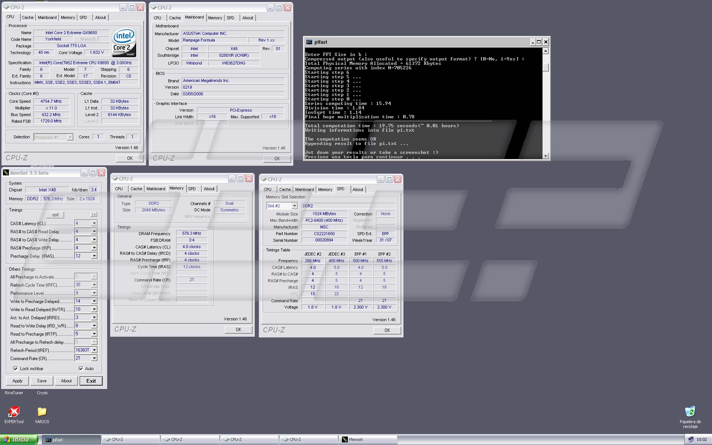The height and width of the screenshot is (445, 712).
Task: Click the CPU-Z Mainboard window title icon
Action: pyautogui.click(x=154, y=7)
